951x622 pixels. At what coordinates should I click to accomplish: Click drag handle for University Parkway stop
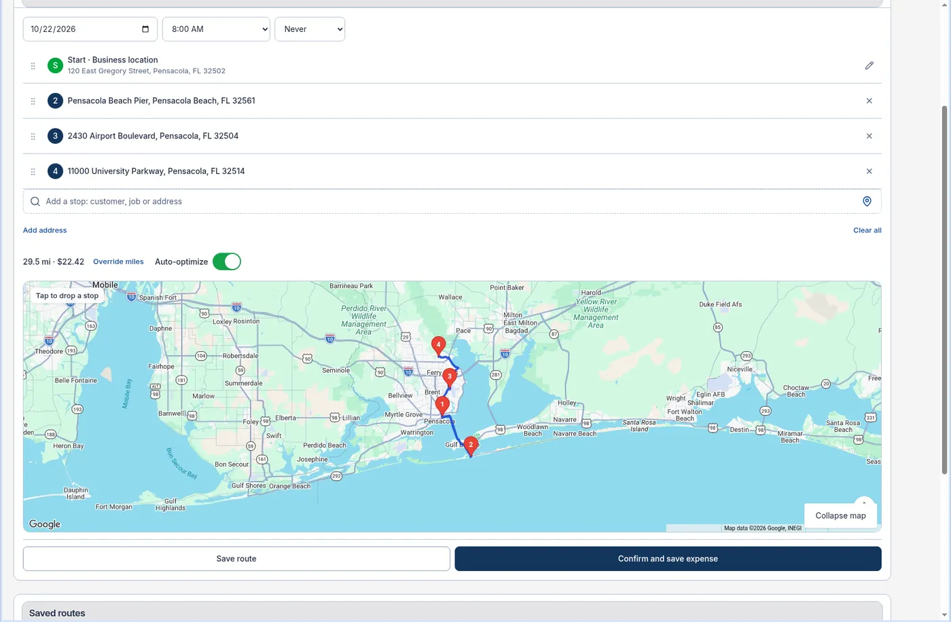click(33, 172)
